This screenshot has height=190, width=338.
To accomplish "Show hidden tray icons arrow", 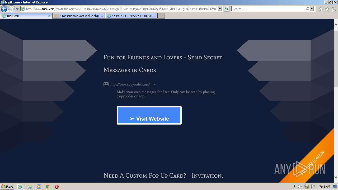I will [x=294, y=187].
